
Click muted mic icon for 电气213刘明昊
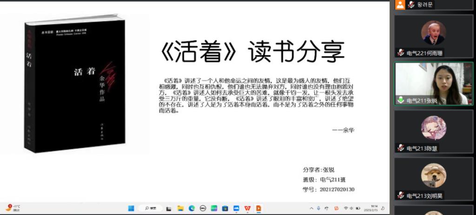click(x=401, y=195)
